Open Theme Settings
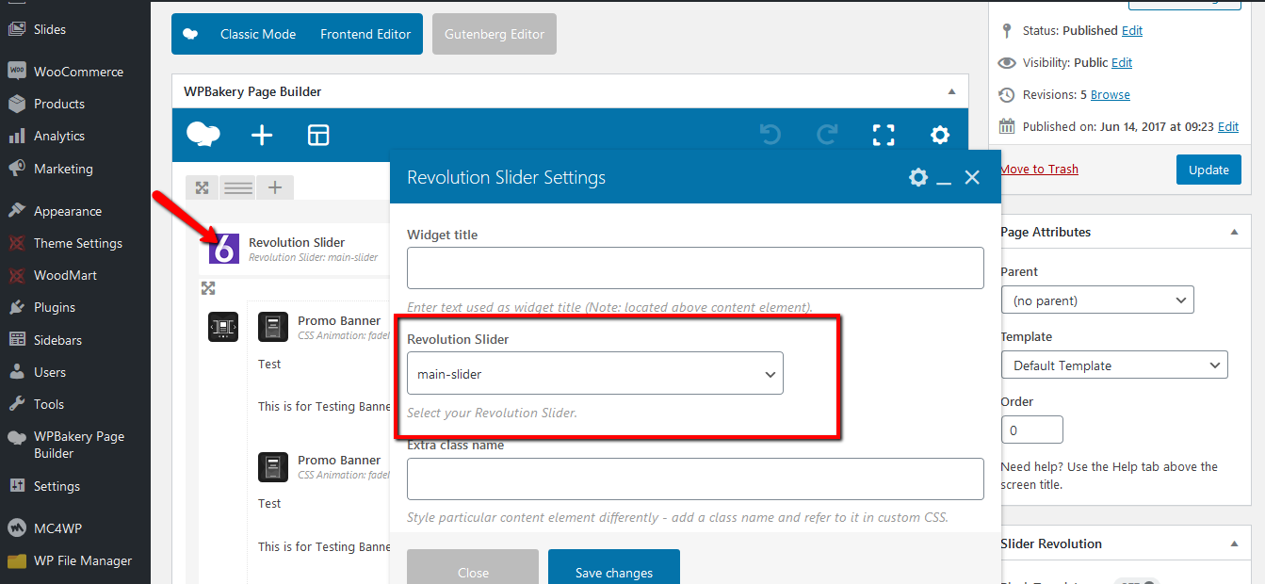This screenshot has height=584, width=1265. coord(78,243)
